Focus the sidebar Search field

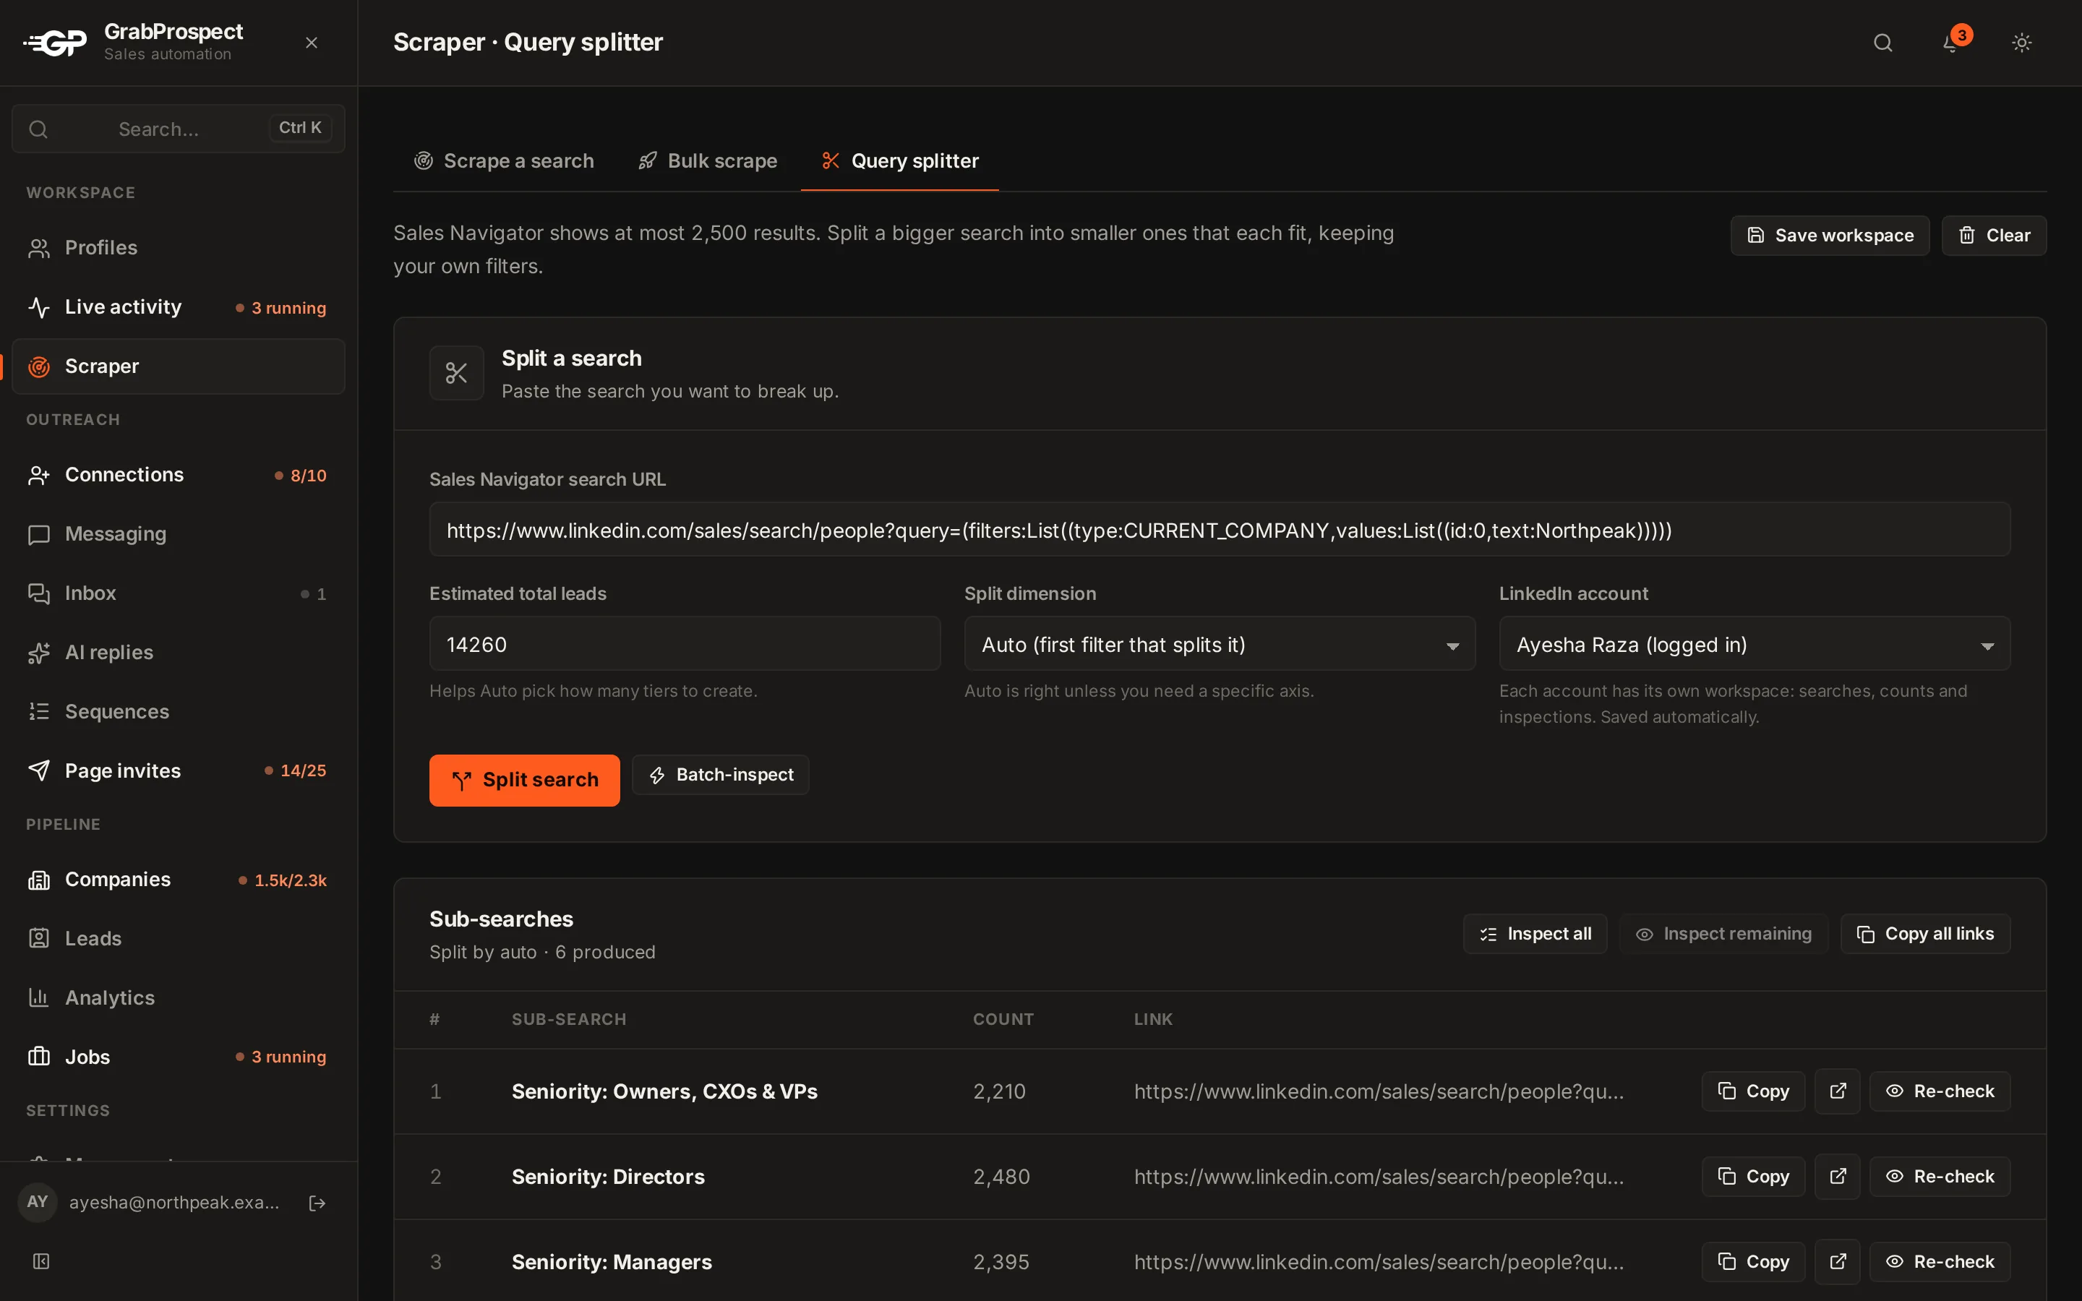(x=178, y=128)
